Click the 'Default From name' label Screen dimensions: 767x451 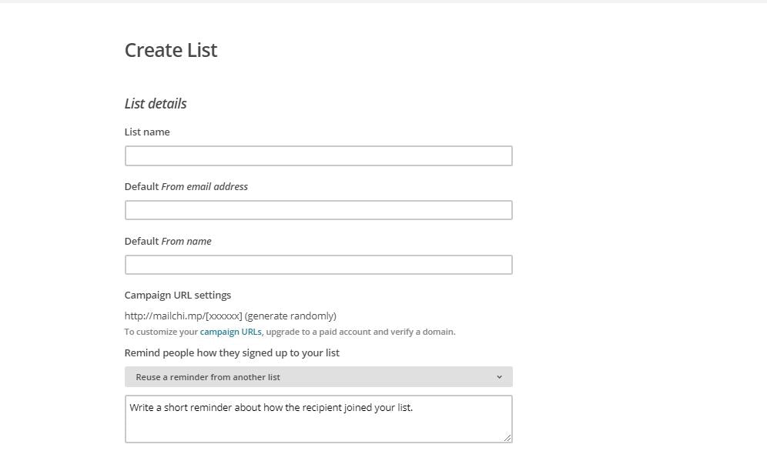[168, 241]
